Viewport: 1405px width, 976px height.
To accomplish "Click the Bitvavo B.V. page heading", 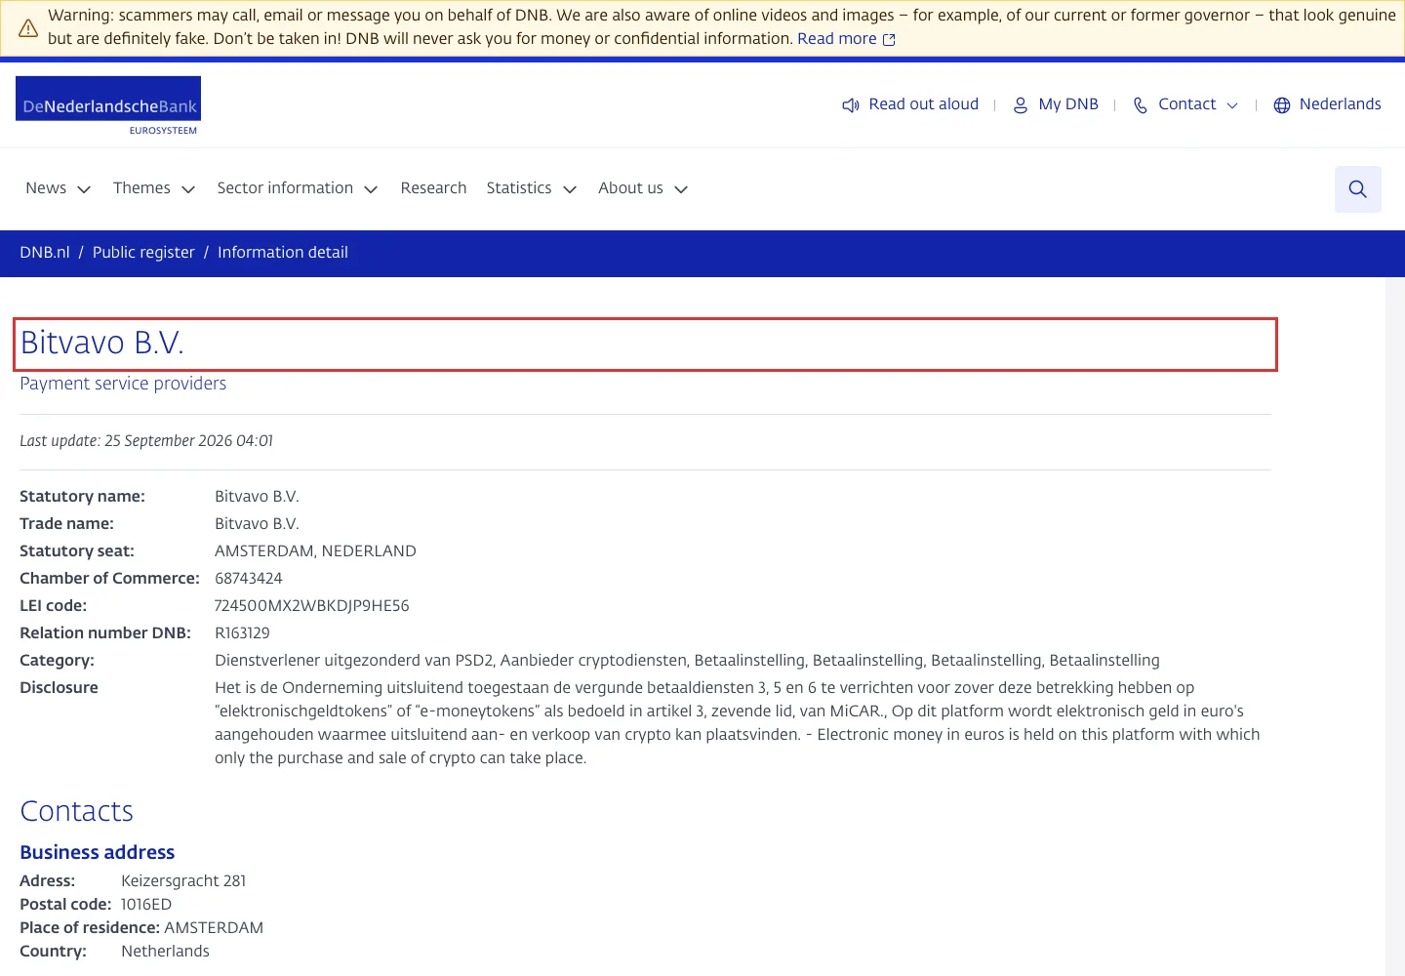I will pyautogui.click(x=102, y=344).
